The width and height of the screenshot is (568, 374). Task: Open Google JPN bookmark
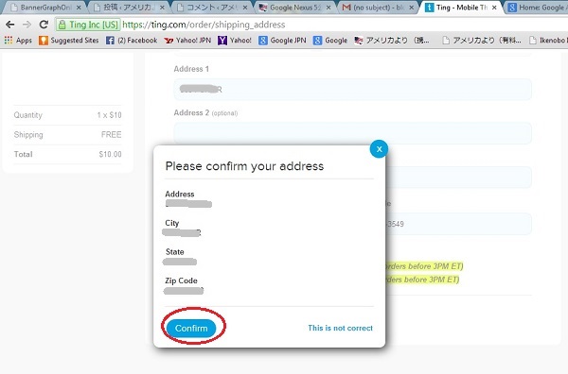coord(282,41)
